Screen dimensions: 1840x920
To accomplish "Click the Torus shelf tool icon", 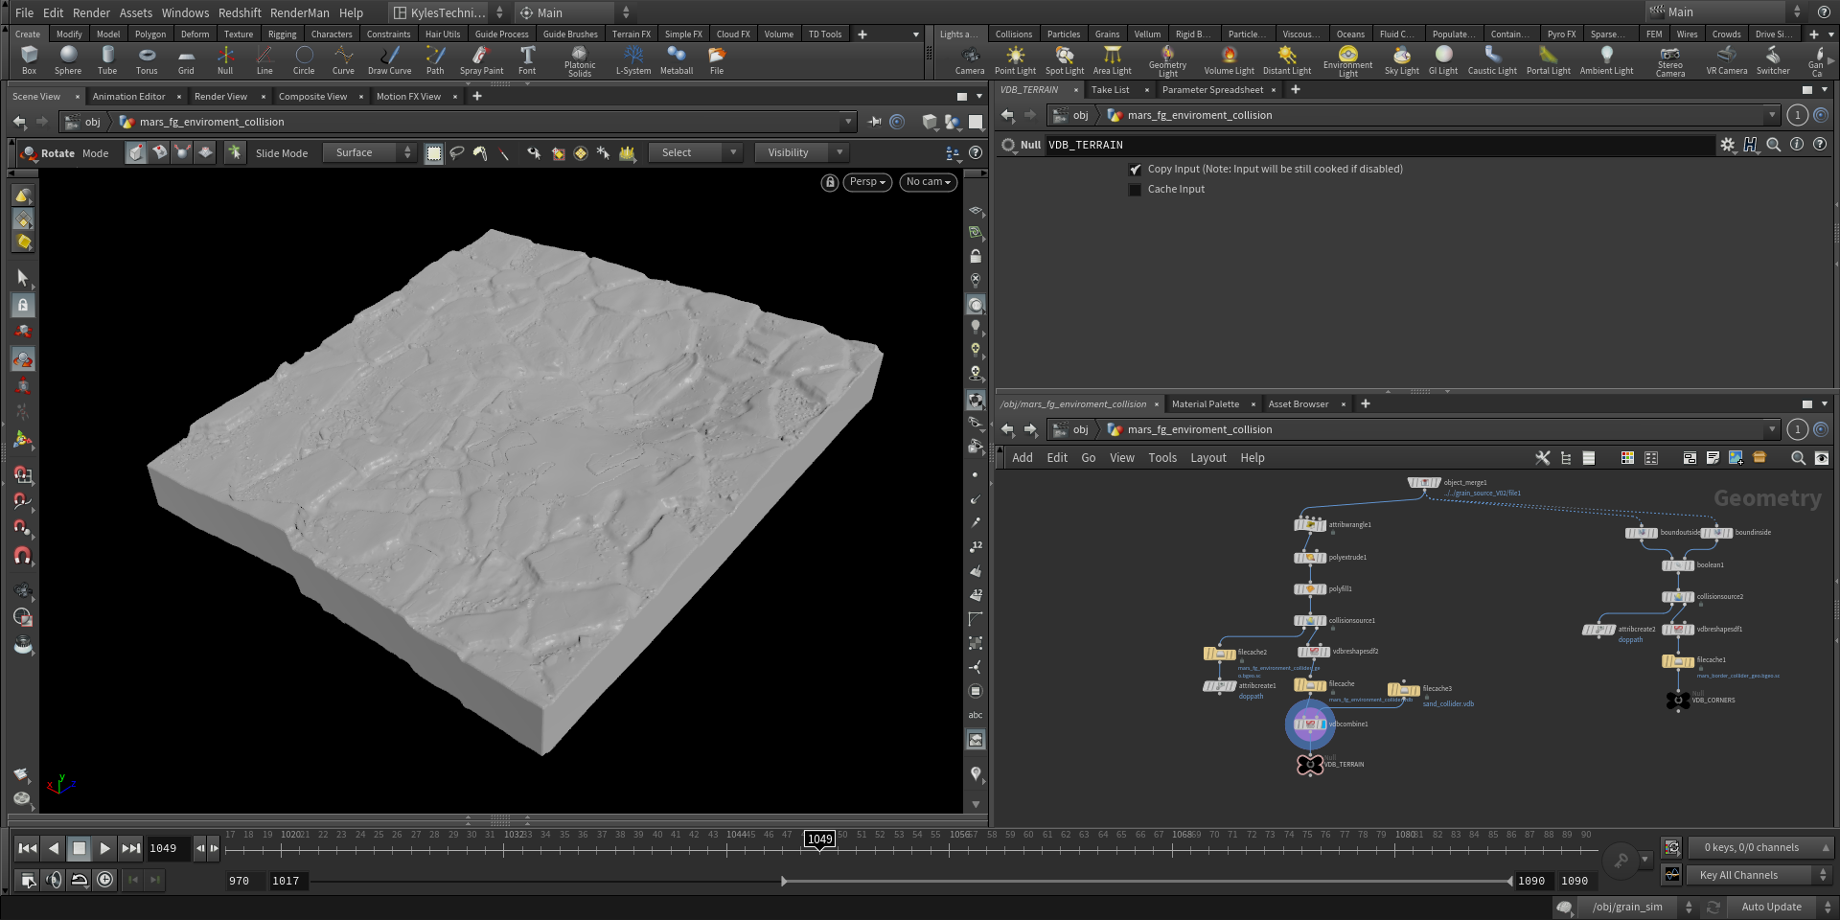I will (x=147, y=59).
